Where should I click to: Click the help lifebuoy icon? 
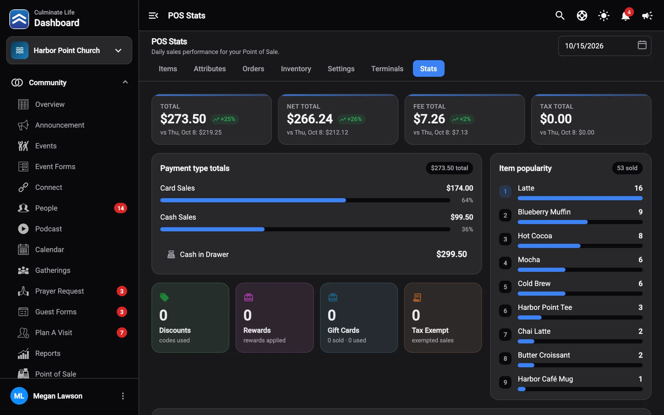click(582, 16)
